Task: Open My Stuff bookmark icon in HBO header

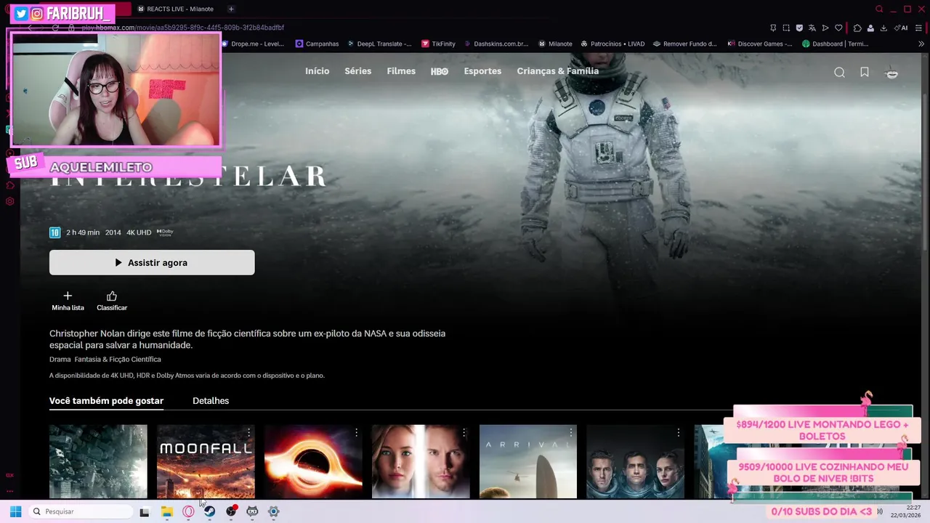Action: coord(865,72)
